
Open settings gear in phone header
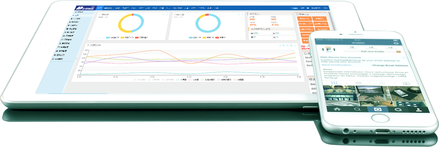click(x=396, y=43)
